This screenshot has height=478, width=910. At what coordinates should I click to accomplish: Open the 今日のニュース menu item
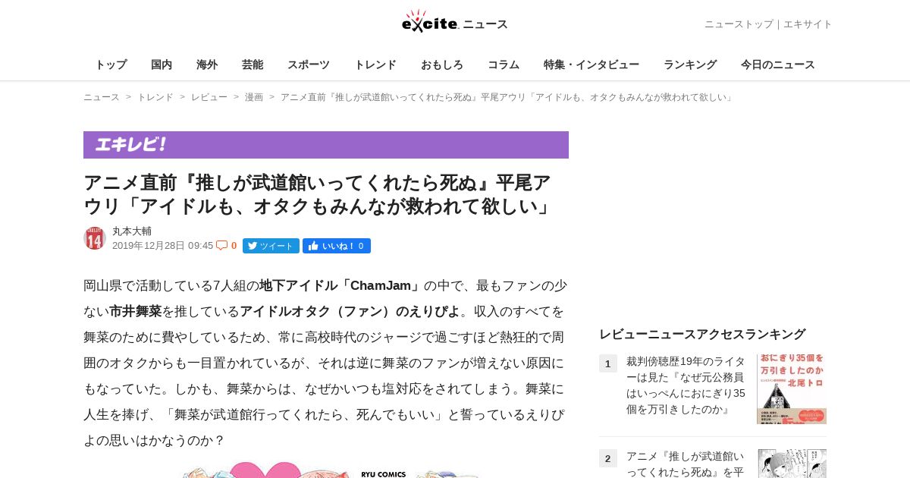(778, 64)
